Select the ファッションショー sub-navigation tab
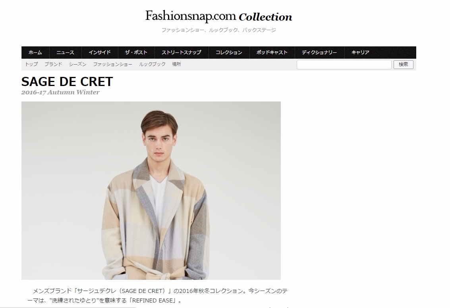Image resolution: width=450 pixels, height=308 pixels. [112, 64]
